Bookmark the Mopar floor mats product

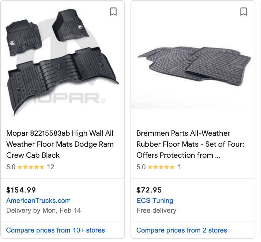click(113, 12)
